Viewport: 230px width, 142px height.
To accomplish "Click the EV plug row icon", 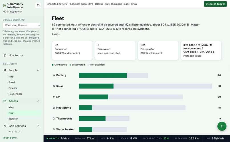I will pos(54,97).
